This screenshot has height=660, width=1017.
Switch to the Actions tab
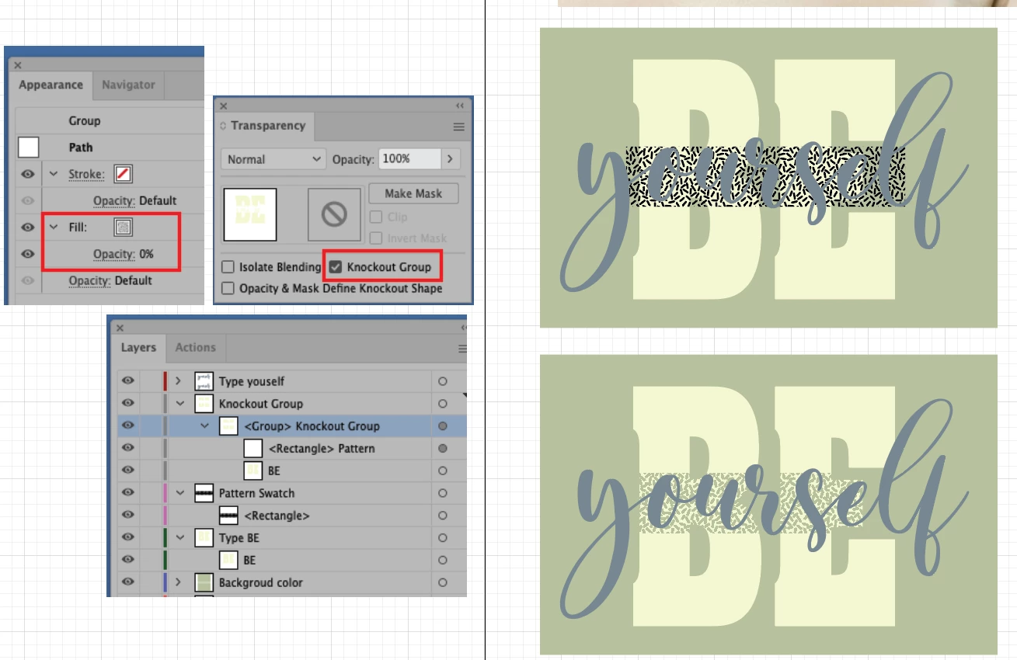point(195,348)
